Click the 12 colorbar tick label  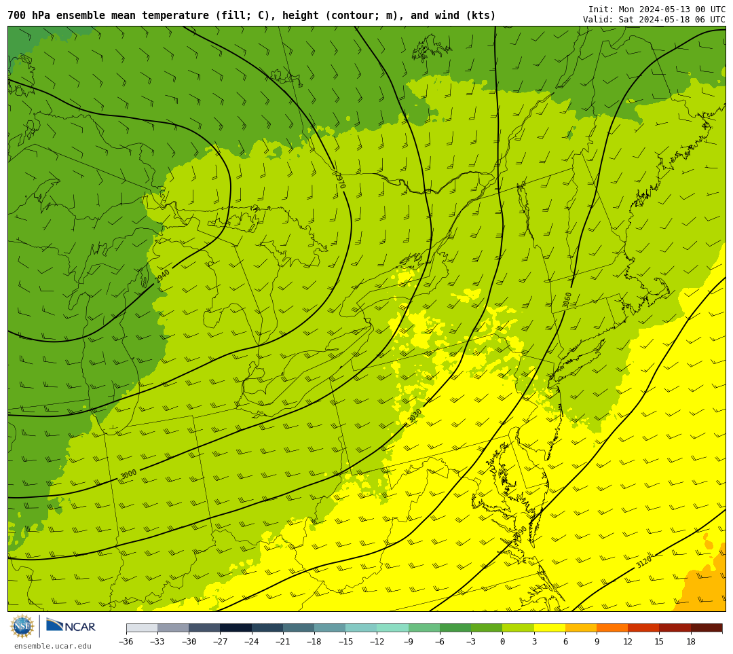click(628, 641)
